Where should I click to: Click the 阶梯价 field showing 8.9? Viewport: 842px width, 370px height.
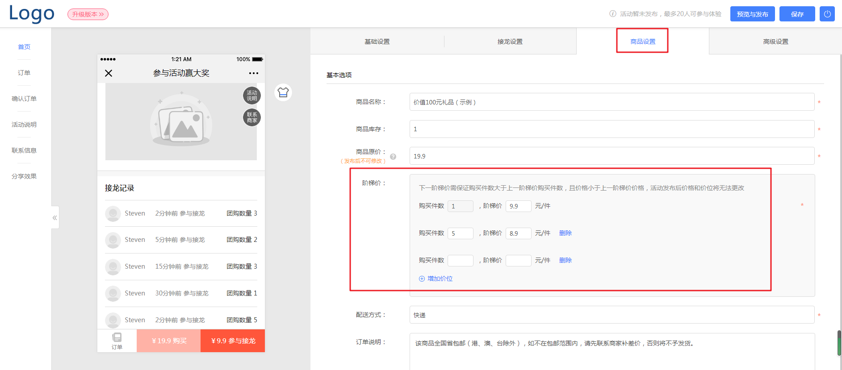519,233
